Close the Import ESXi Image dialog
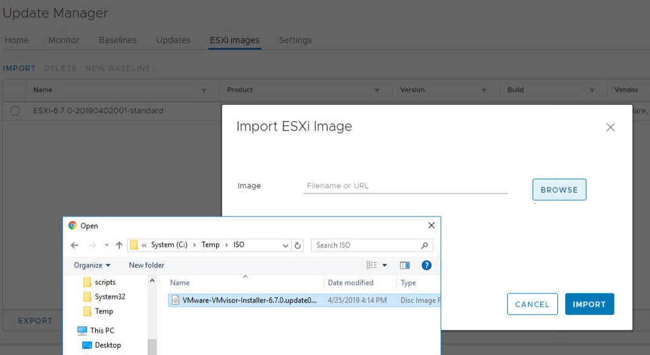 pyautogui.click(x=610, y=127)
